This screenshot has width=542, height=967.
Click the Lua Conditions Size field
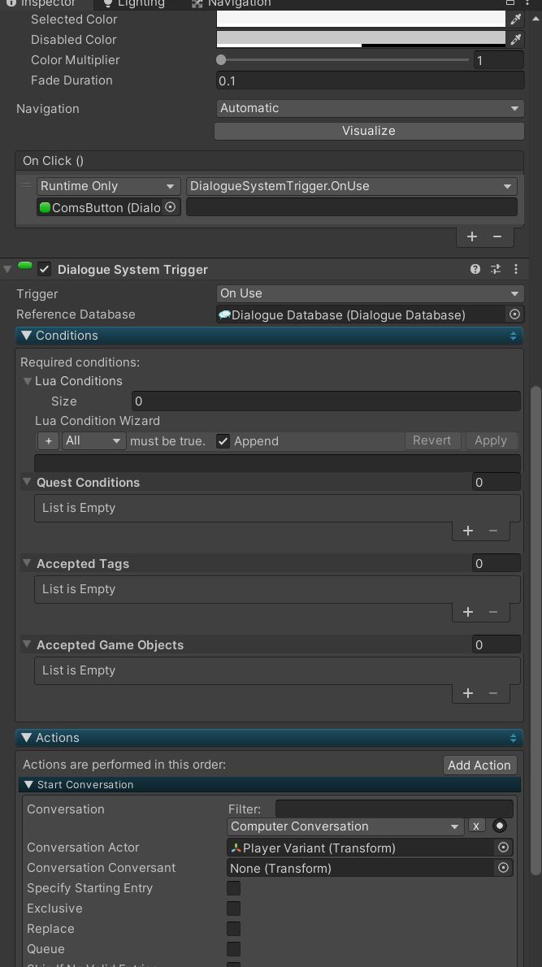coord(326,401)
